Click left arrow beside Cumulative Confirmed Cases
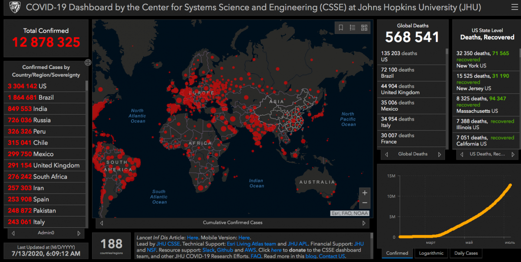521x262 pixels. (102, 223)
